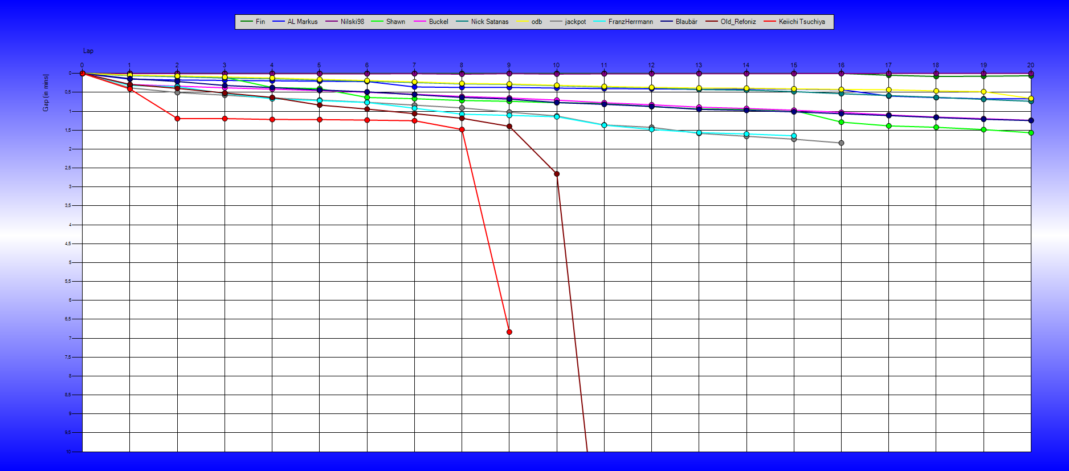This screenshot has height=471, width=1069.
Task: Click the yellow odb point at lap 19
Action: click(x=984, y=92)
